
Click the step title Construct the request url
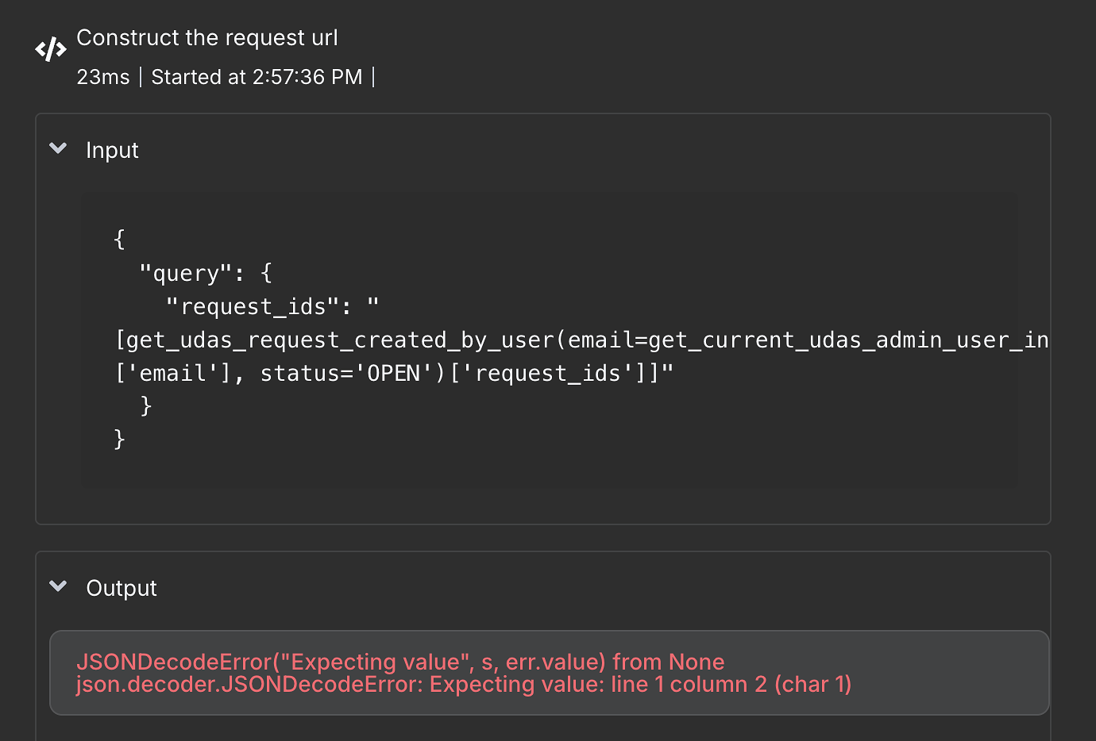(x=206, y=37)
